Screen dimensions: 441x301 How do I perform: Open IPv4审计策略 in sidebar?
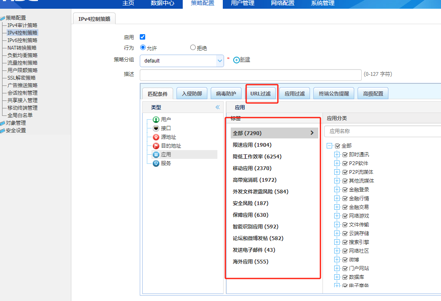point(23,25)
